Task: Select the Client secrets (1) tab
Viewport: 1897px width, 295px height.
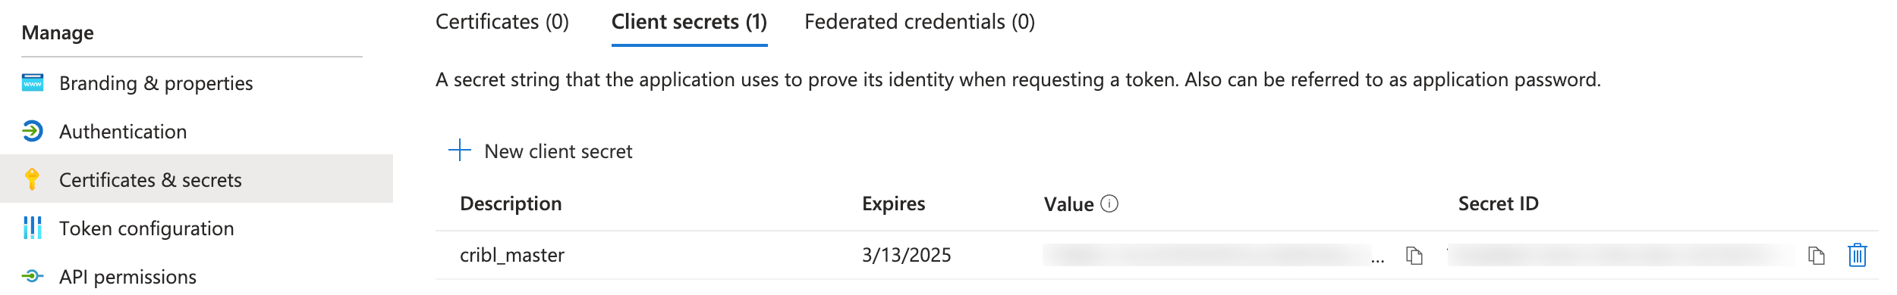Action: click(689, 22)
